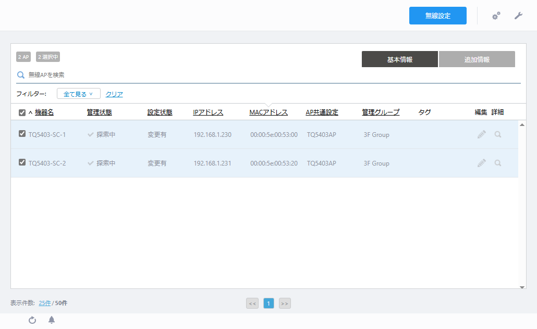The image size is (537, 329).
Task: Open the wrench tools icon
Action: 518,16
